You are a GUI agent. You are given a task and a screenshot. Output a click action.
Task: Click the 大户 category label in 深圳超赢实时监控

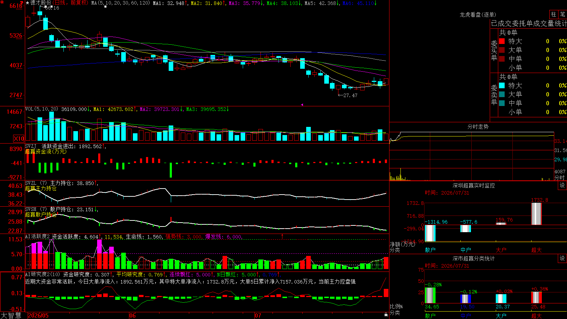[501, 250]
